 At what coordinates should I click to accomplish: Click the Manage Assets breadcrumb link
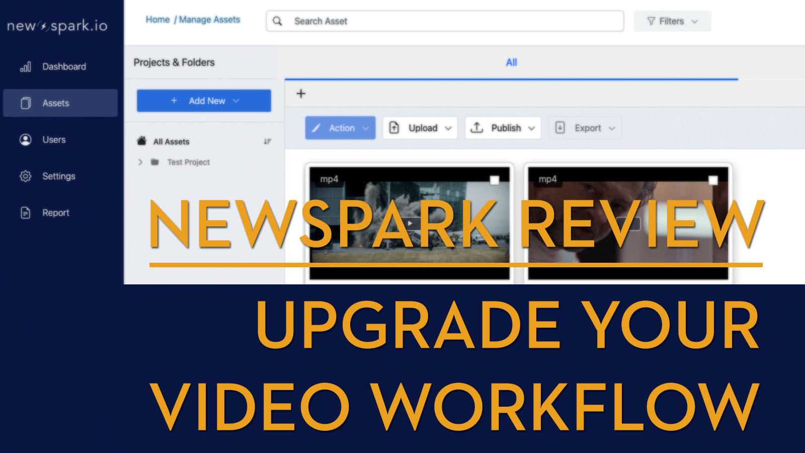[x=209, y=19]
